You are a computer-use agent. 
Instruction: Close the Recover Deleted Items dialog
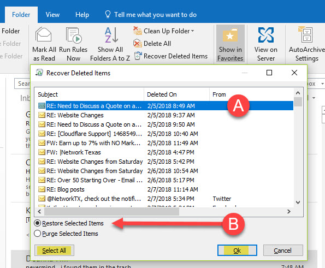click(294, 73)
